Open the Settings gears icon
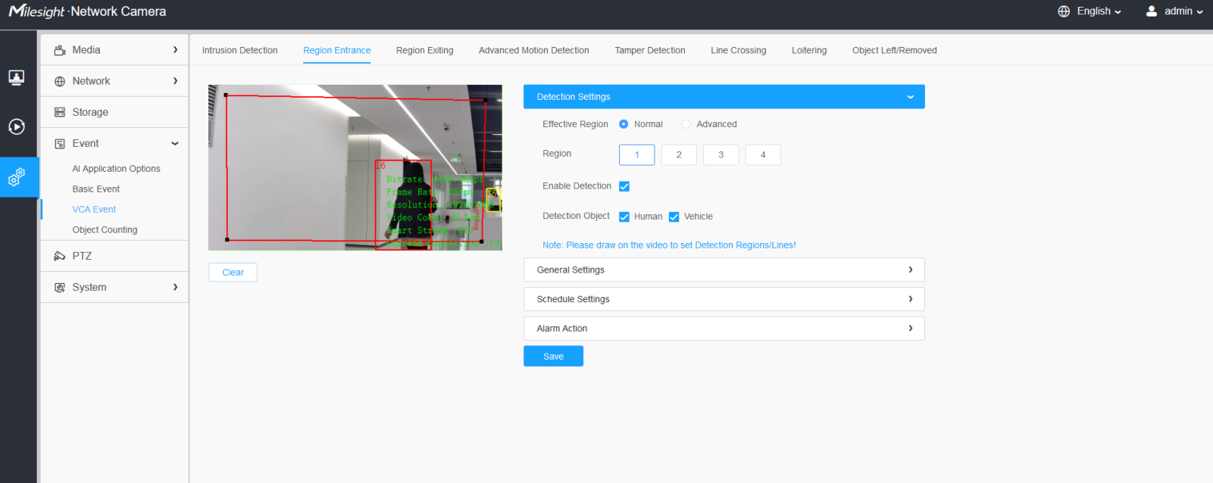The width and height of the screenshot is (1213, 483). tap(17, 177)
